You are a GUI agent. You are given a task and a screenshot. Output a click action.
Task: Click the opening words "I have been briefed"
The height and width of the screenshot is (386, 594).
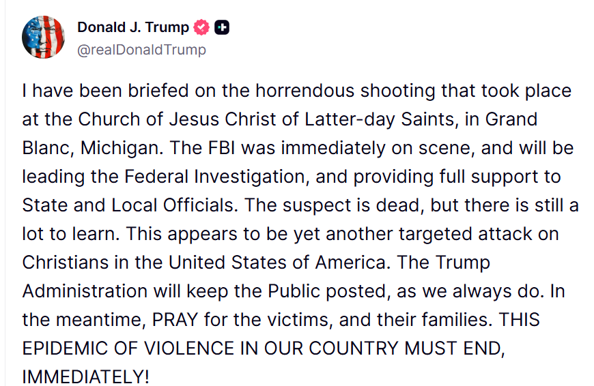(84, 91)
